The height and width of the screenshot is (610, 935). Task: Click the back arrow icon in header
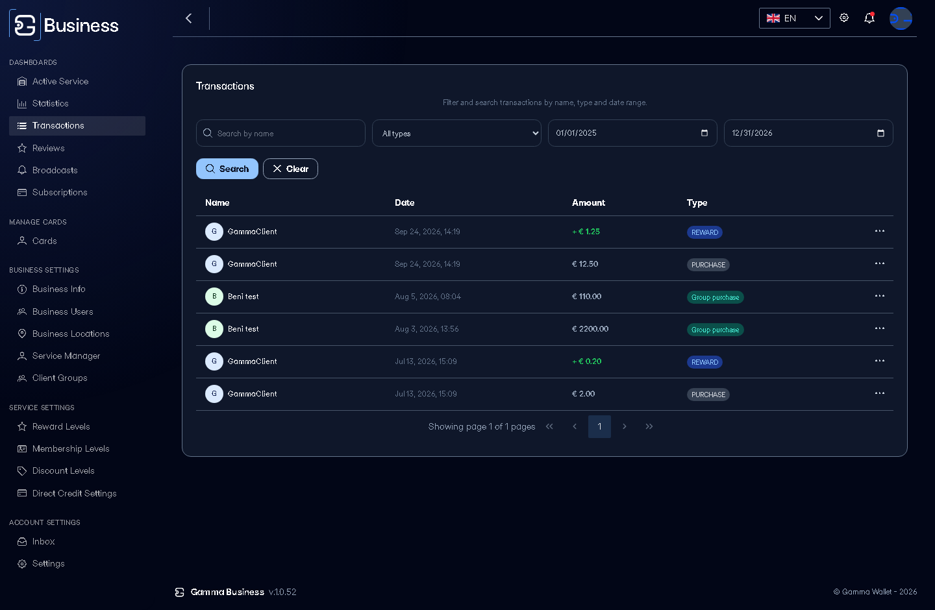click(189, 18)
